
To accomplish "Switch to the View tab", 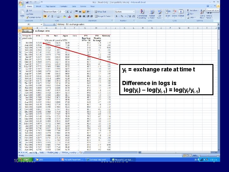I will click(92, 6).
